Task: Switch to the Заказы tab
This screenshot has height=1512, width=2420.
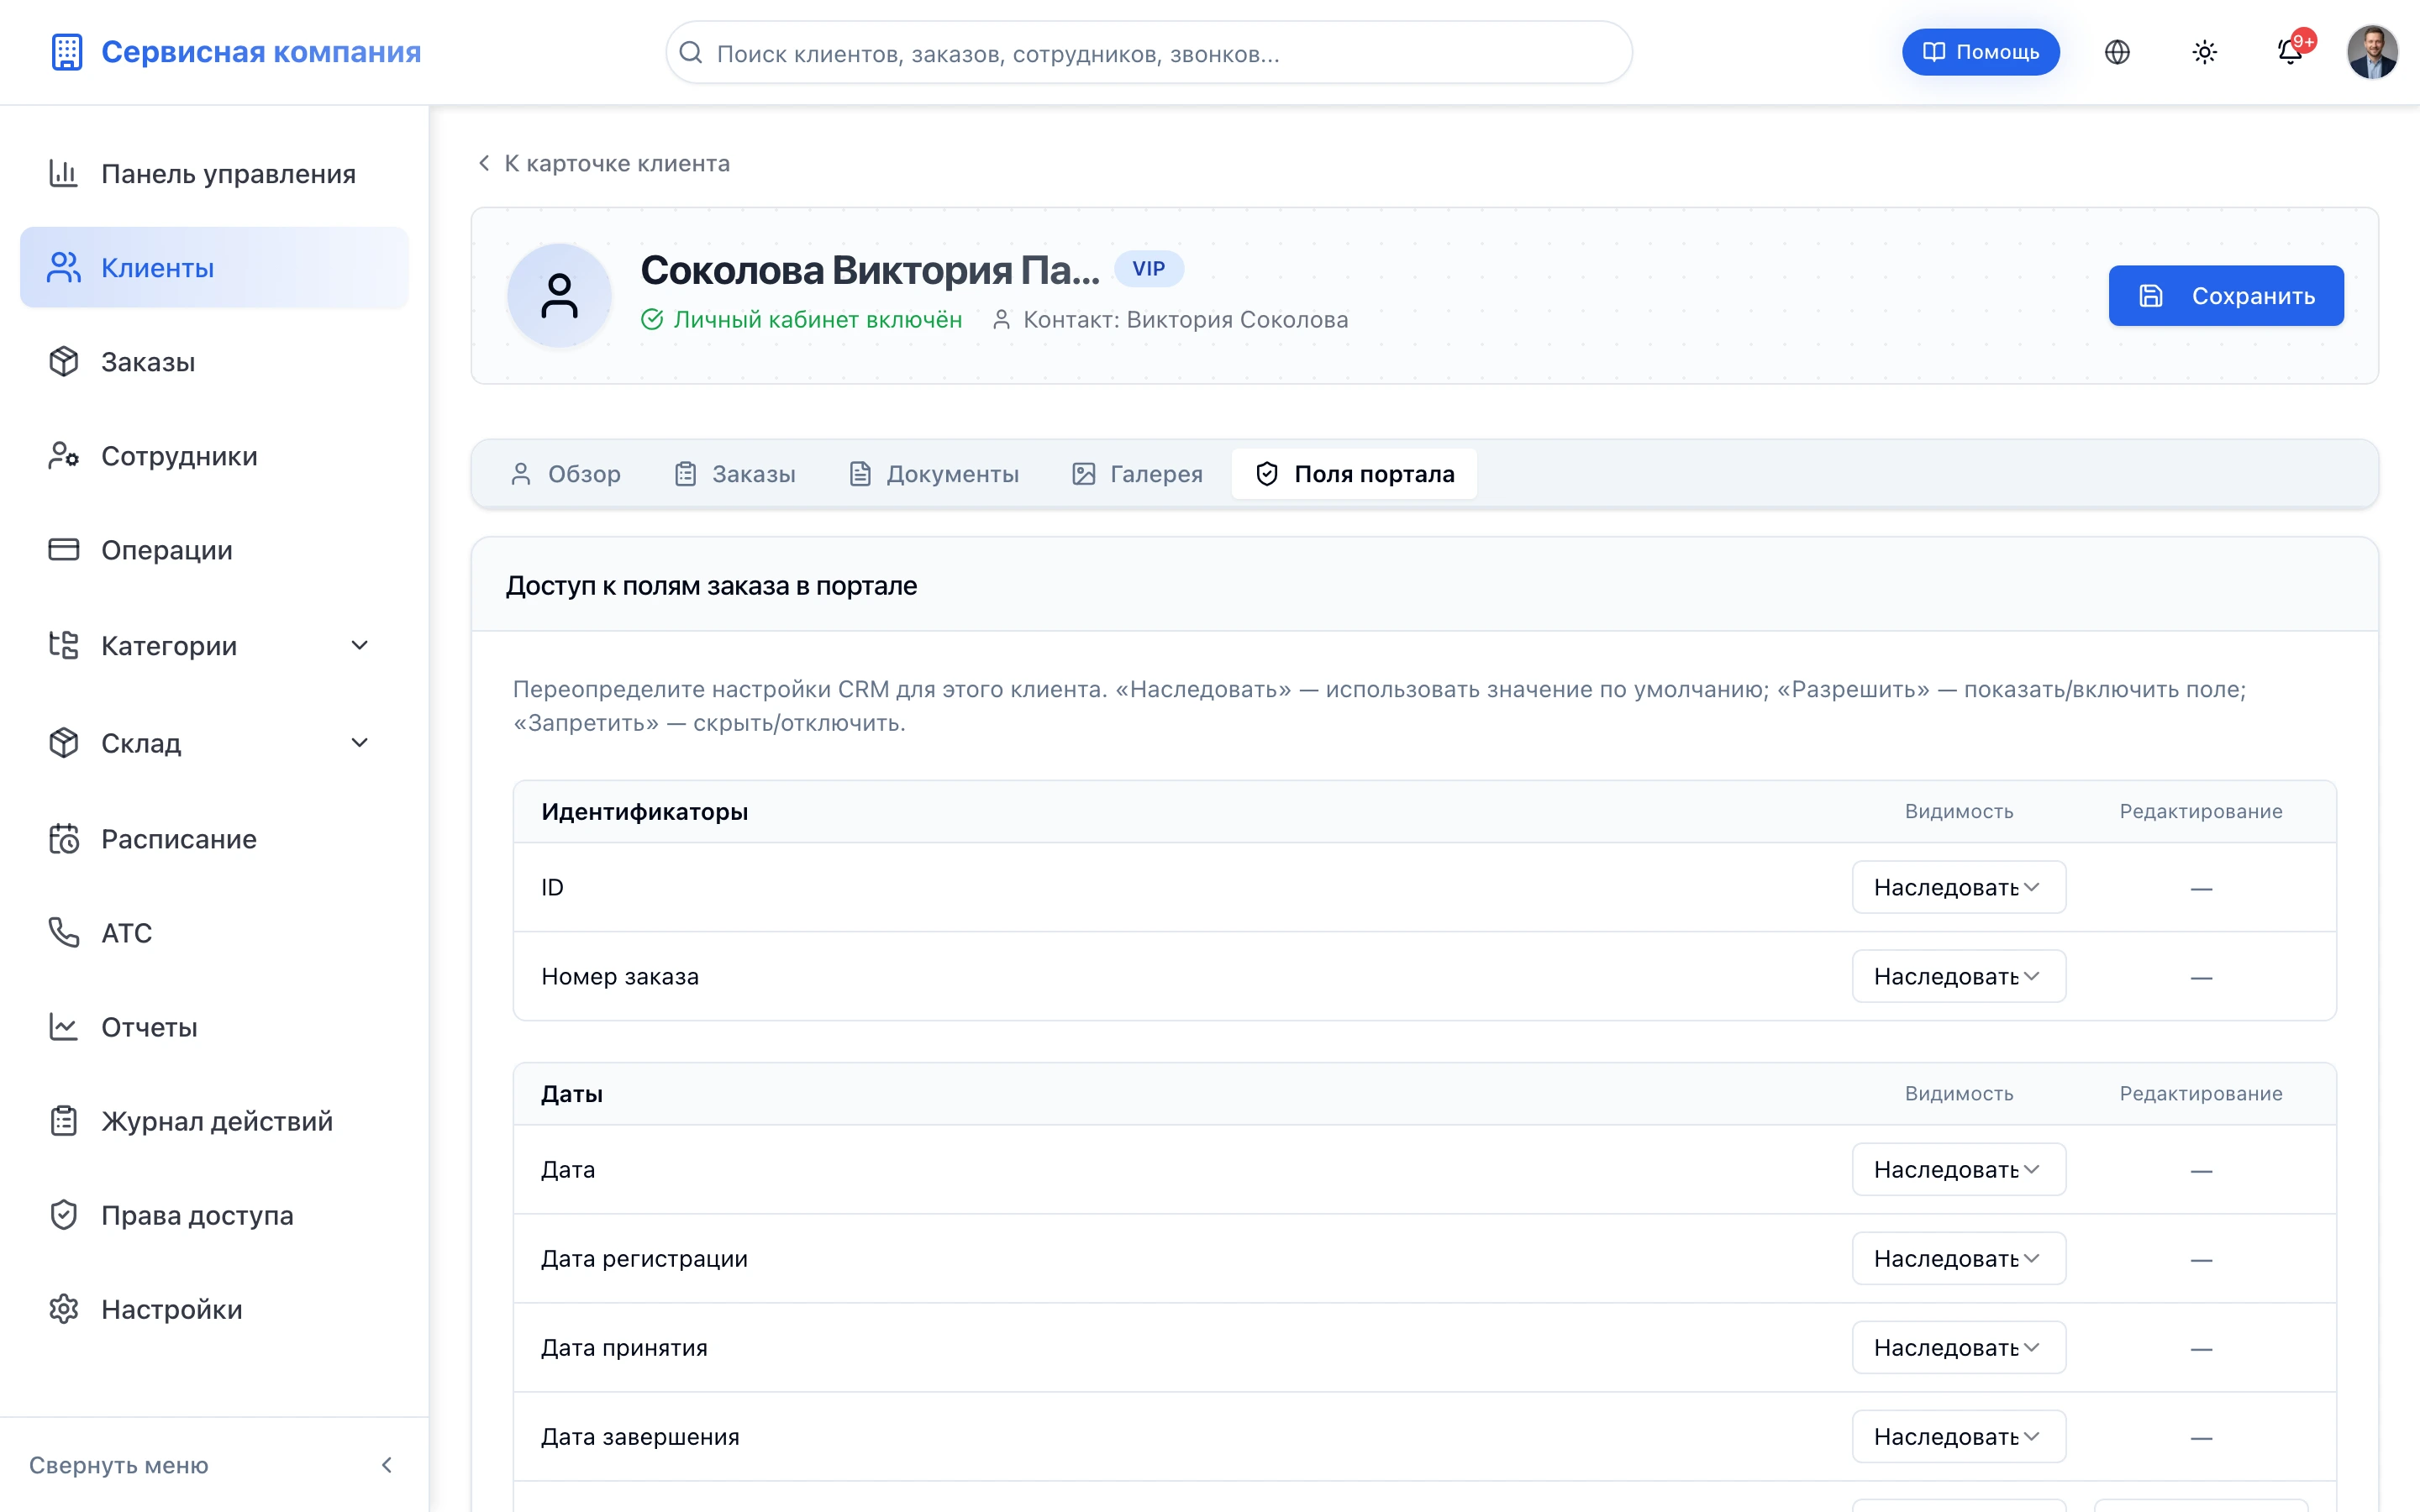Action: pyautogui.click(x=735, y=473)
